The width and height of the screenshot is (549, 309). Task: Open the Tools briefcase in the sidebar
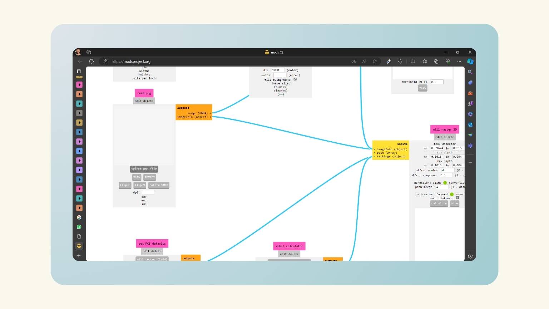pyautogui.click(x=470, y=93)
